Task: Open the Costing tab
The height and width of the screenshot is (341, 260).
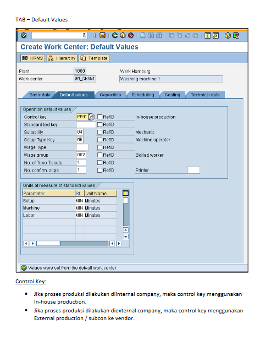Action: [x=172, y=95]
